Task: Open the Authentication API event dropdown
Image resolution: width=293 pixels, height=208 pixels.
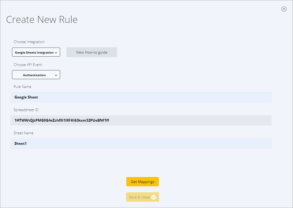Action: pos(36,75)
